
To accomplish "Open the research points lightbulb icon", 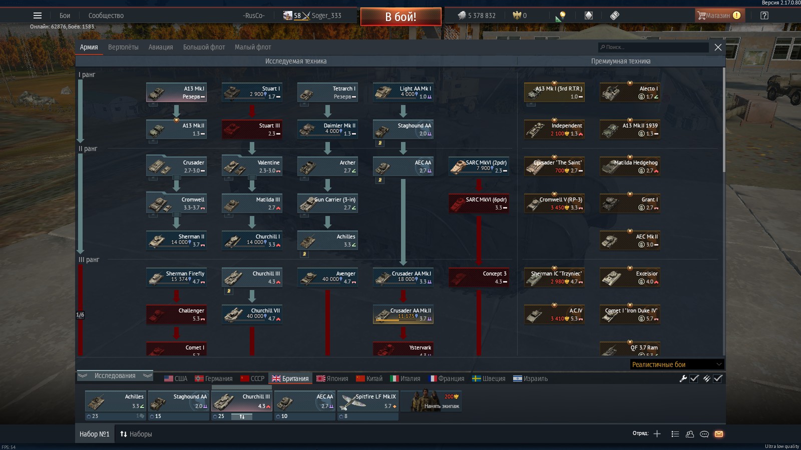I will [560, 16].
